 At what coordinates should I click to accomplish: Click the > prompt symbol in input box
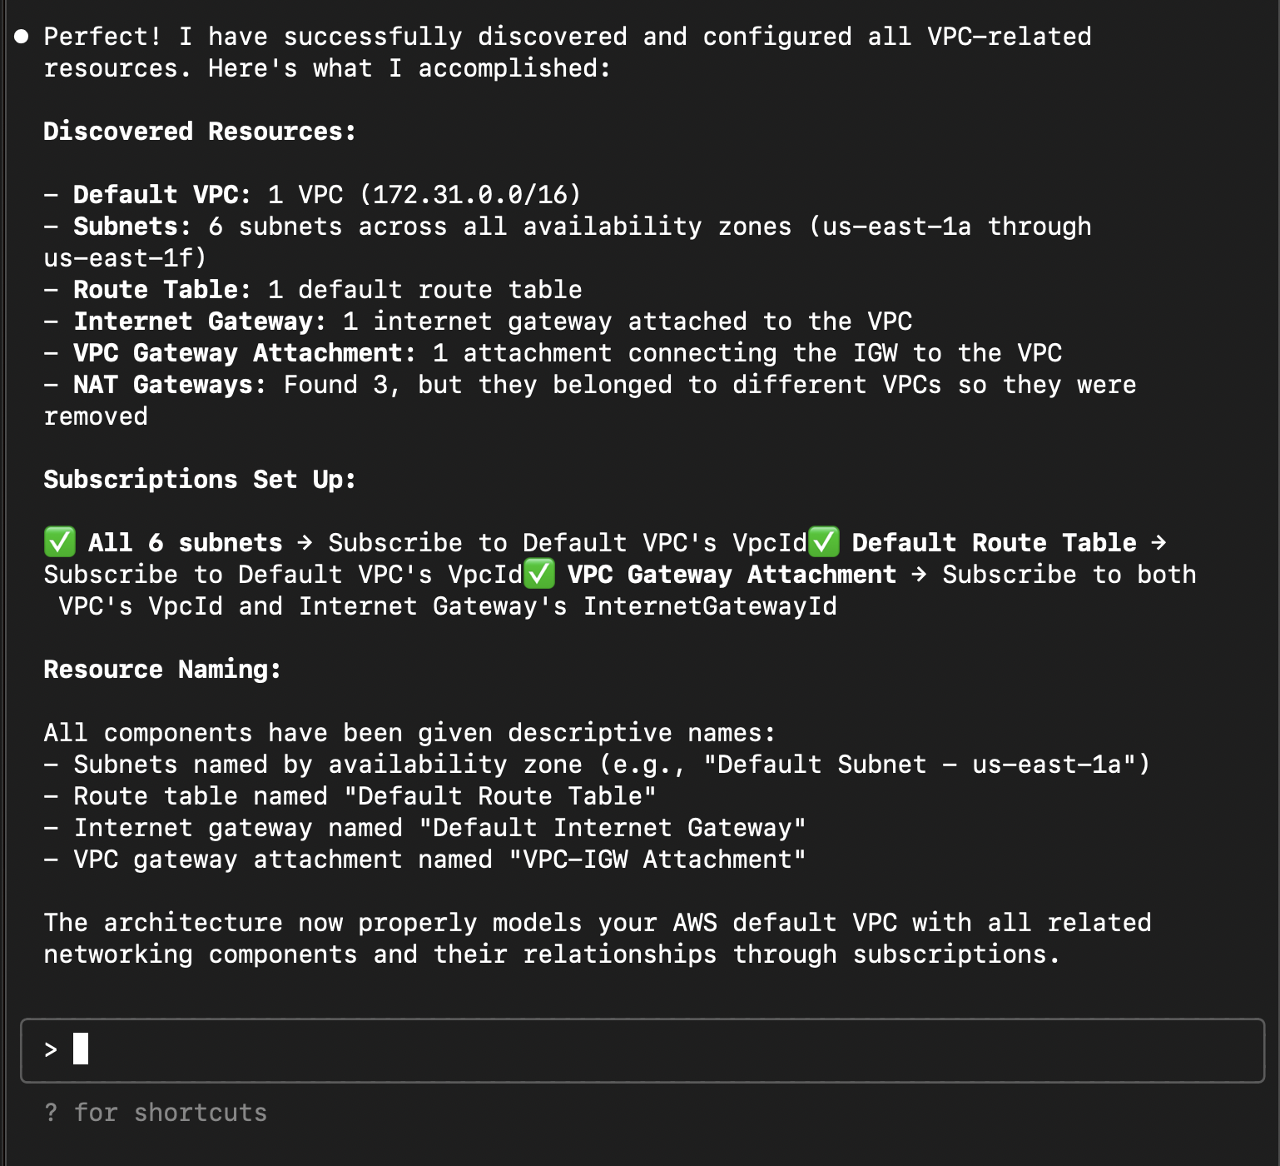tap(51, 1049)
